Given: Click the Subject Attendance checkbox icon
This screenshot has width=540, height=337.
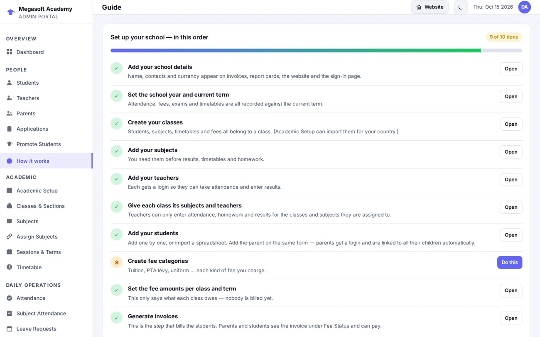Looking at the screenshot, I should (x=10, y=313).
